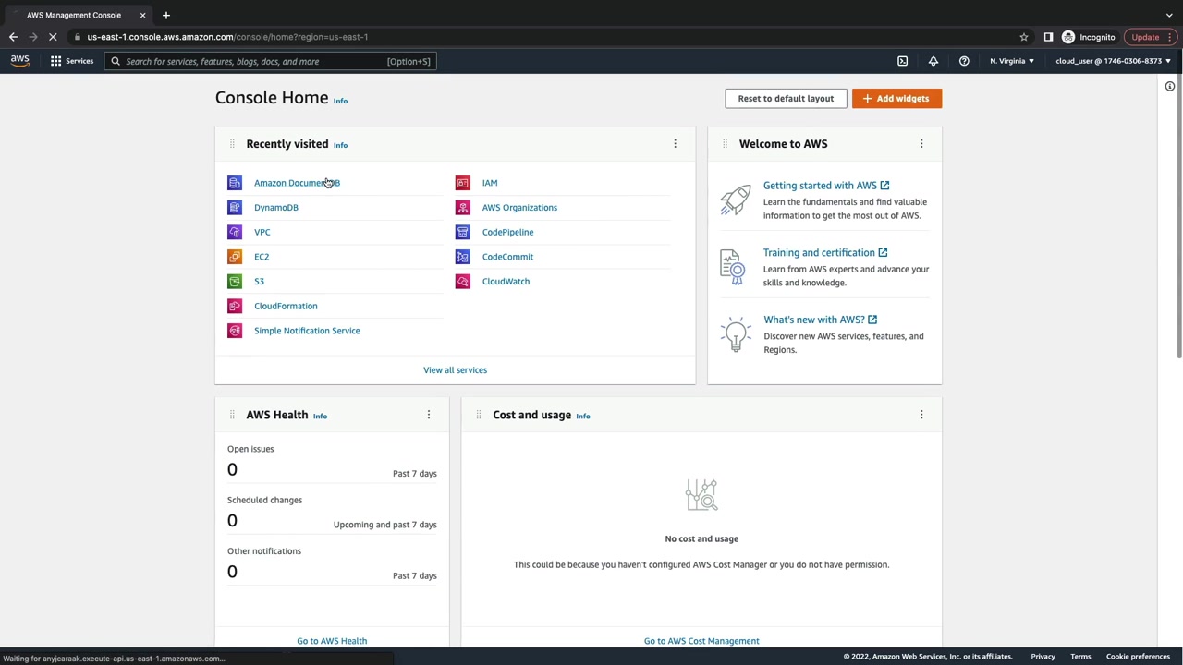The height and width of the screenshot is (665, 1183).
Task: Click the rocket Getting started icon
Action: [736, 199]
